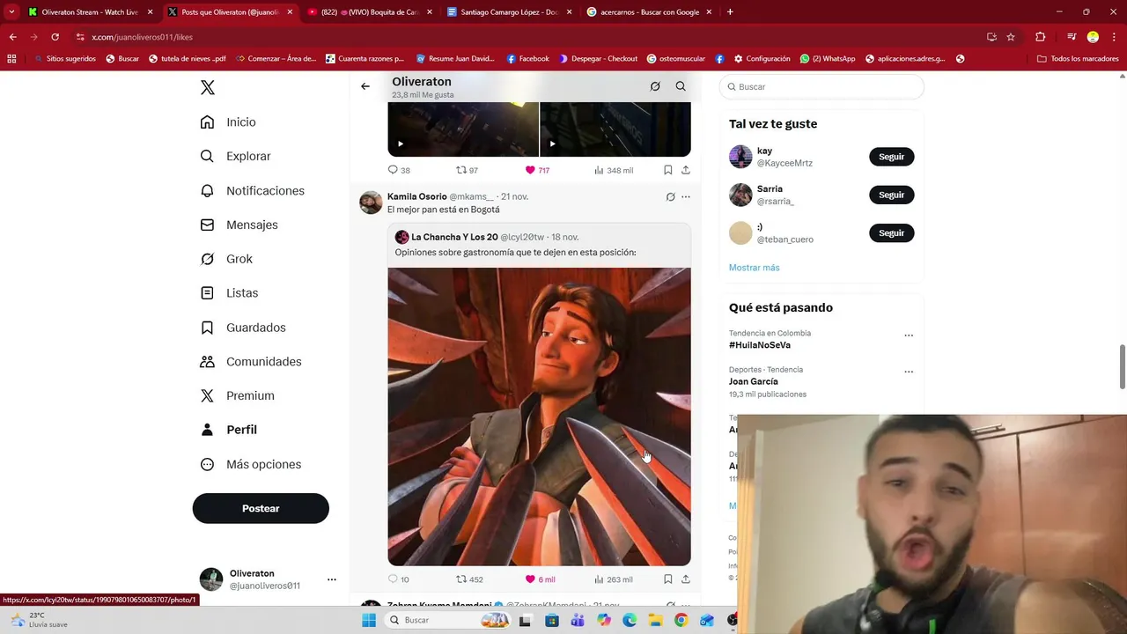The image size is (1127, 634).
Task: Open account menu dots next to Oliveraton
Action: [x=332, y=579]
